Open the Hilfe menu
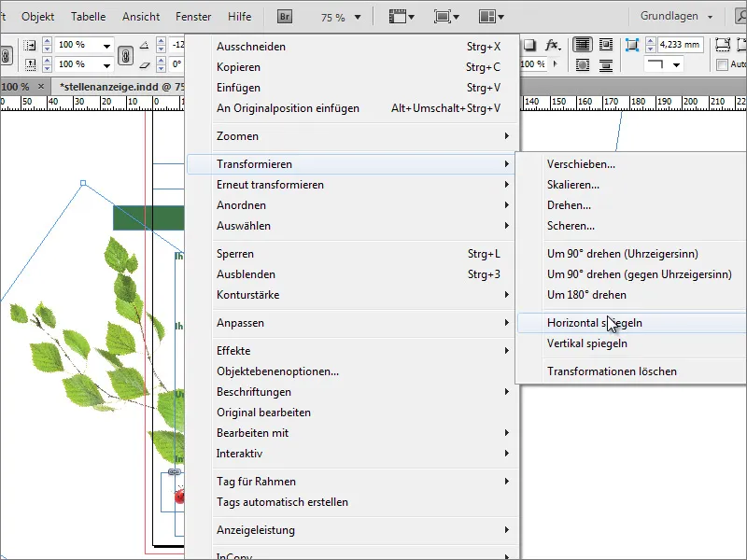The width and height of the screenshot is (747, 560). [239, 17]
